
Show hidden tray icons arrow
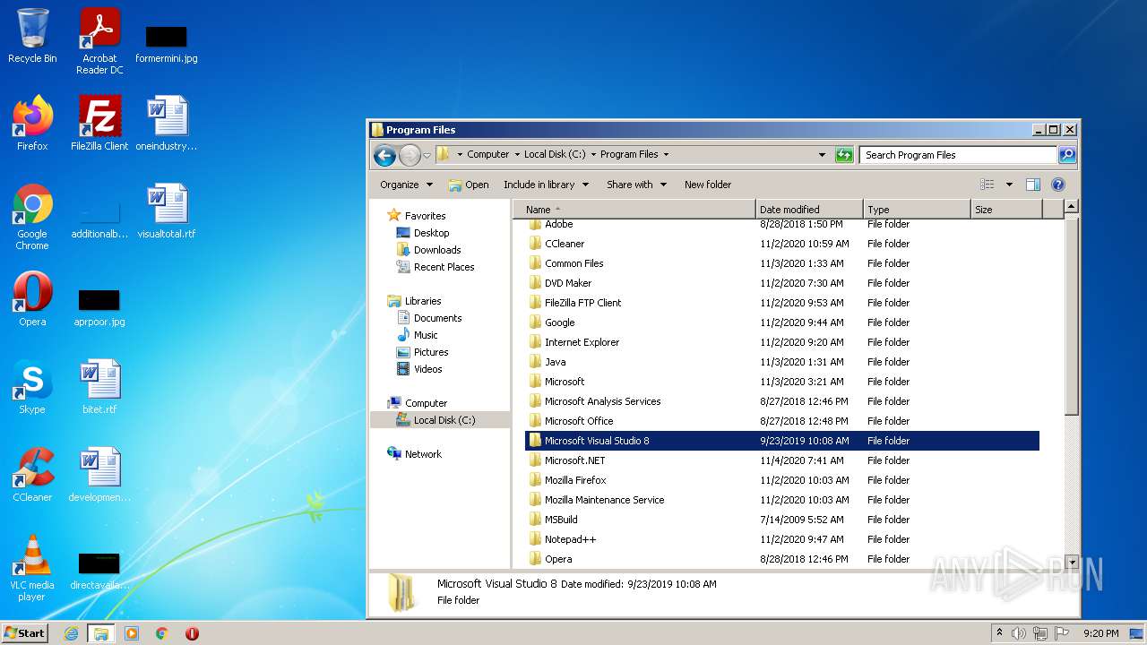click(999, 633)
